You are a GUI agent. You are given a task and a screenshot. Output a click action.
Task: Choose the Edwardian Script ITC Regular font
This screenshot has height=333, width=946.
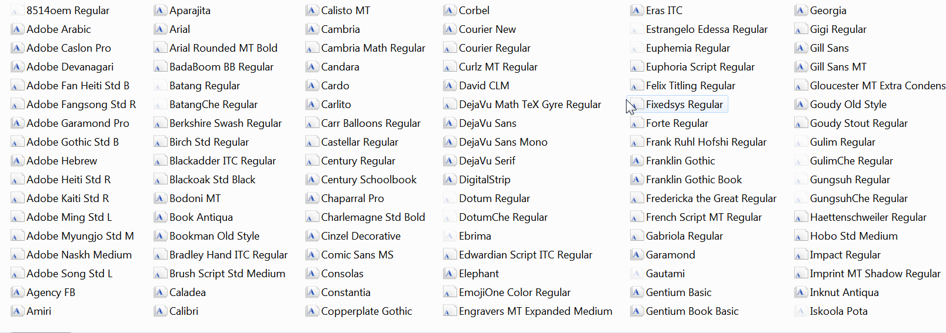click(x=525, y=255)
